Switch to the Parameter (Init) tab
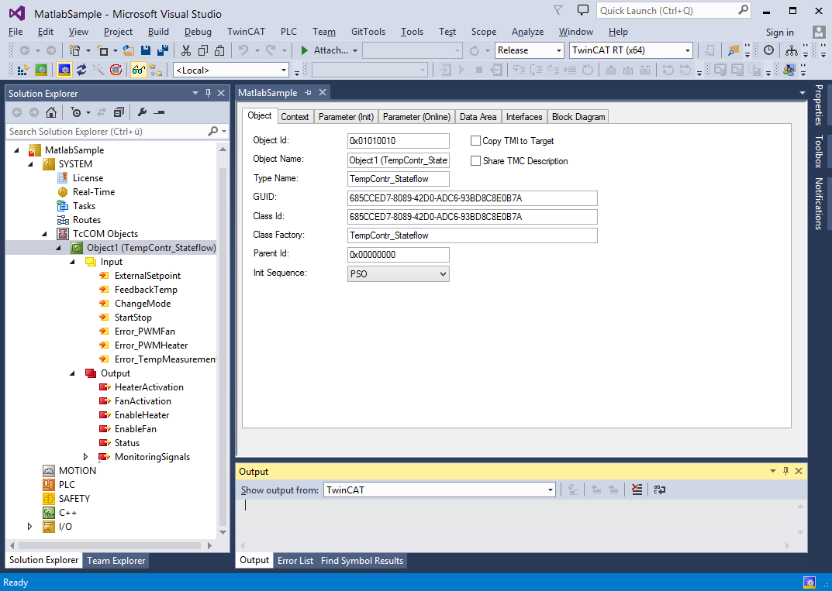Viewport: 832px width, 591px height. click(x=346, y=117)
